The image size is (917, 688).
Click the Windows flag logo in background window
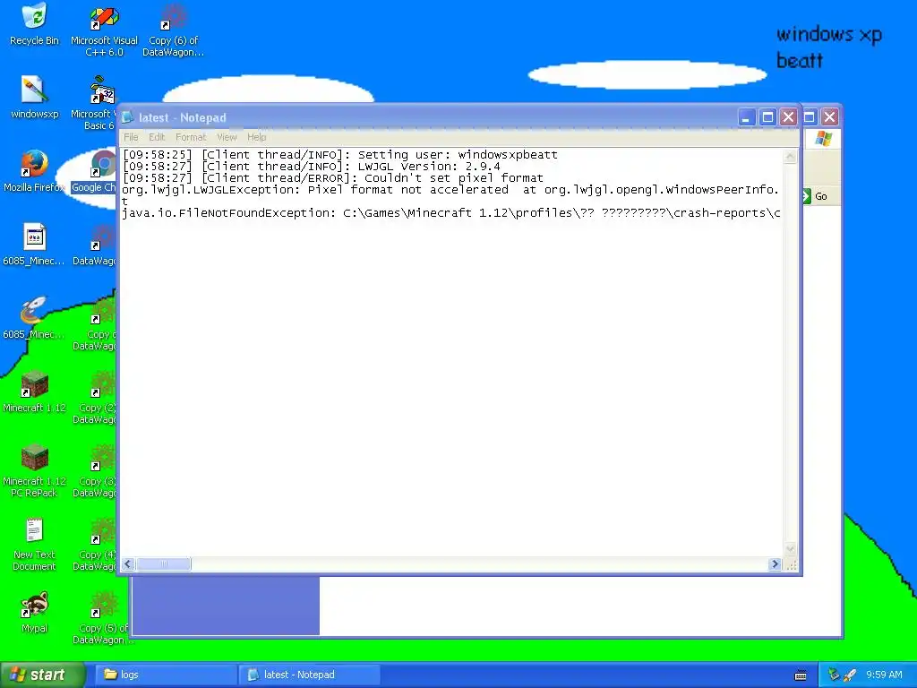pos(824,138)
